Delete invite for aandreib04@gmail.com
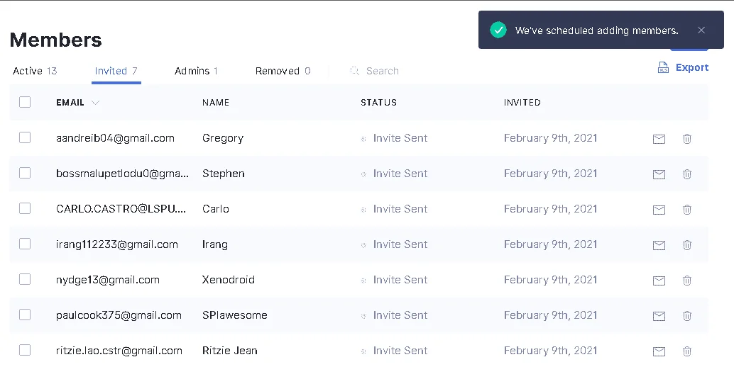 tap(686, 139)
